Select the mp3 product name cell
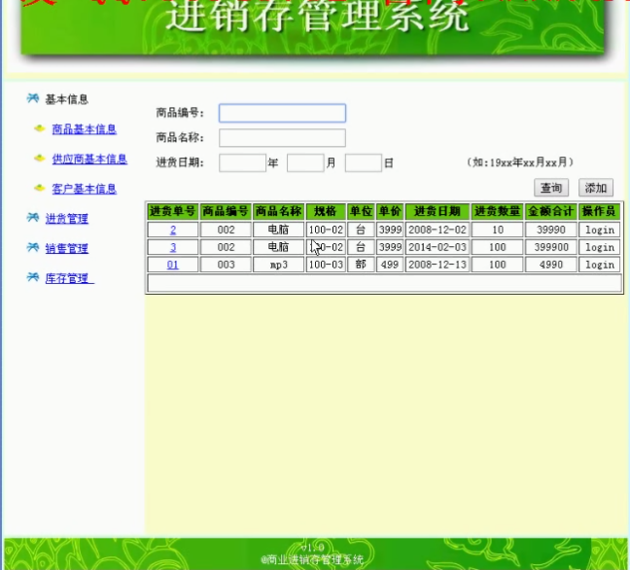This screenshot has height=570, width=630. click(278, 265)
